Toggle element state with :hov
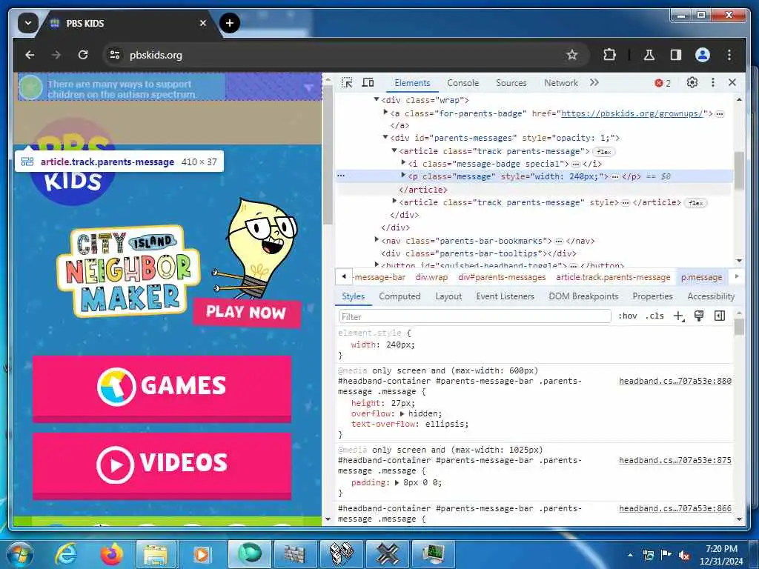 coord(627,316)
